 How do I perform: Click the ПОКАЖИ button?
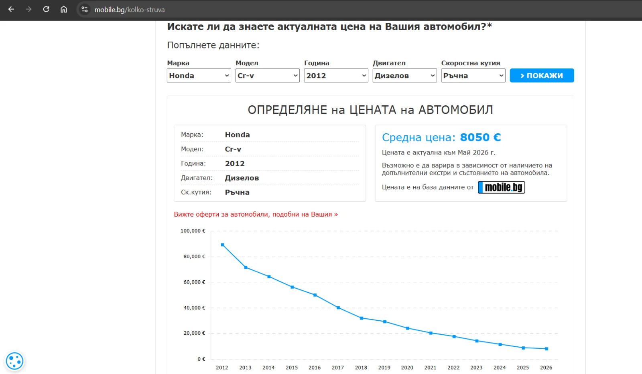[542, 76]
